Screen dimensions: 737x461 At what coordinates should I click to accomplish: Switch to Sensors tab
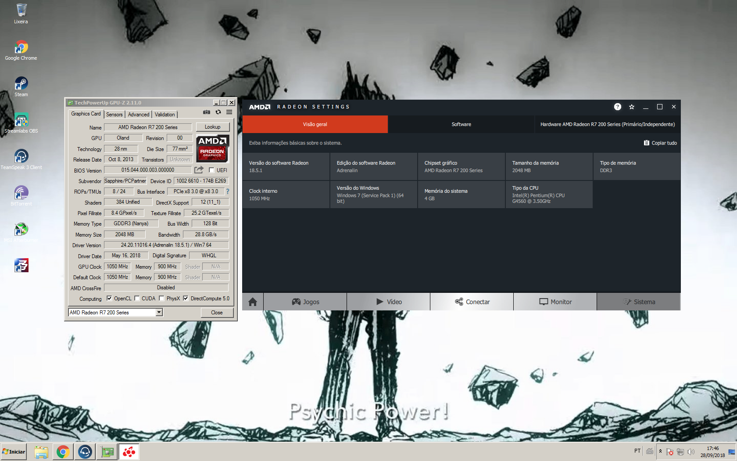click(x=114, y=115)
